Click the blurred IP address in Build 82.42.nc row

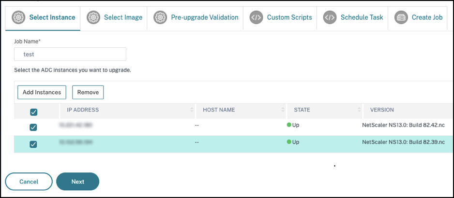click(76, 125)
